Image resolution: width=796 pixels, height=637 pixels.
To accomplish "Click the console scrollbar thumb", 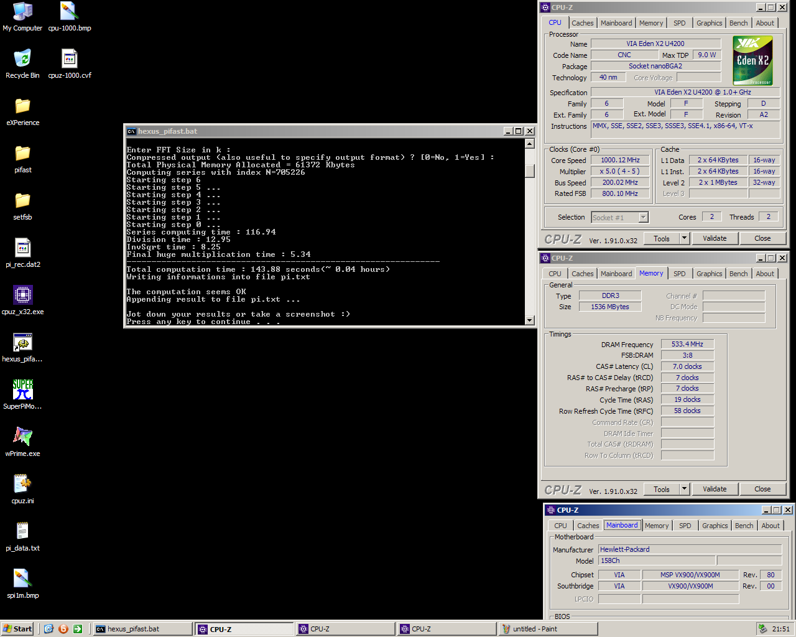I will point(530,171).
